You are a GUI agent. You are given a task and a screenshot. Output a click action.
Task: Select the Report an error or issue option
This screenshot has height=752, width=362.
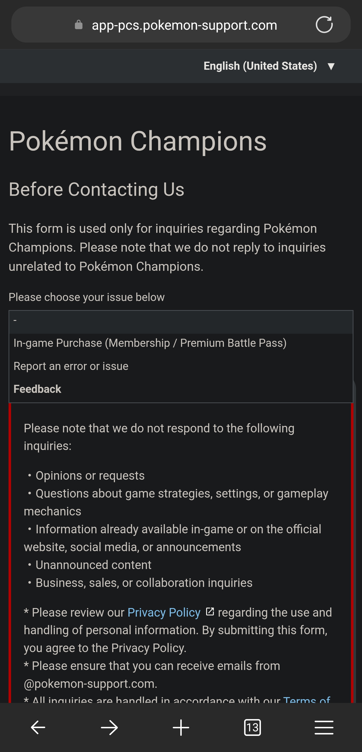pos(71,366)
